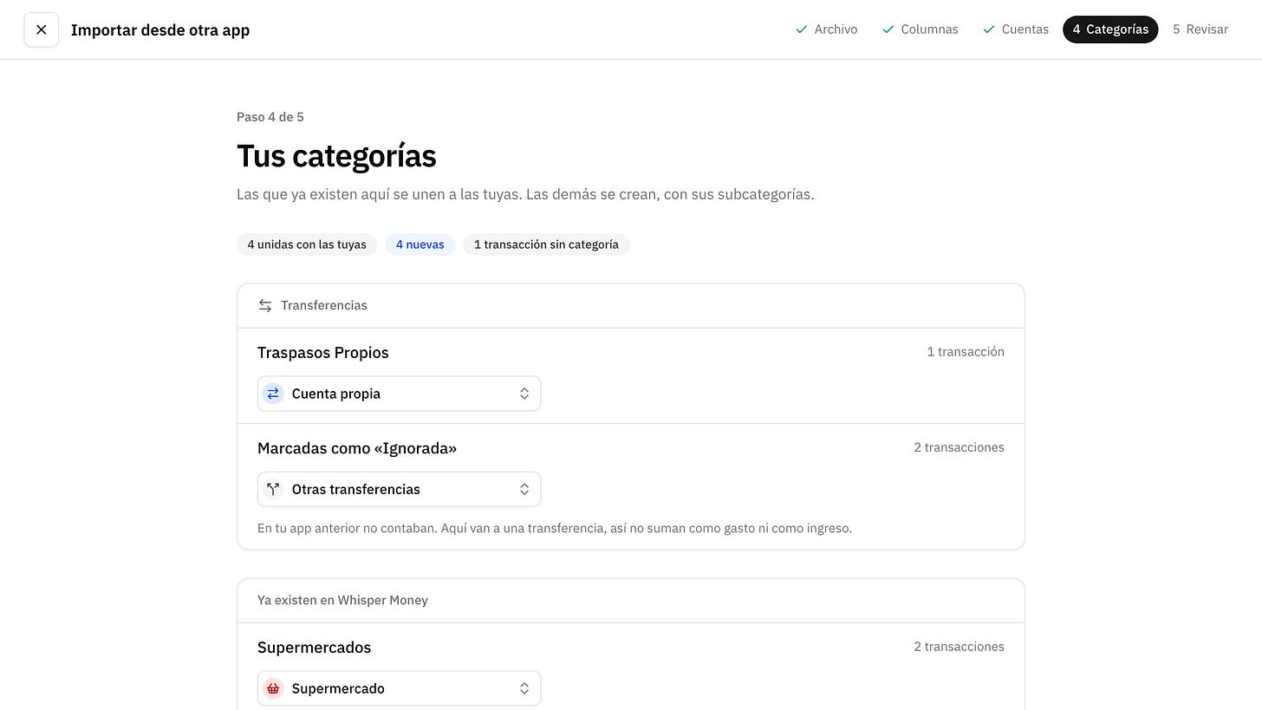Click the 'Ya existen en Whisper Money' header
The image size is (1262, 710).
(x=342, y=601)
